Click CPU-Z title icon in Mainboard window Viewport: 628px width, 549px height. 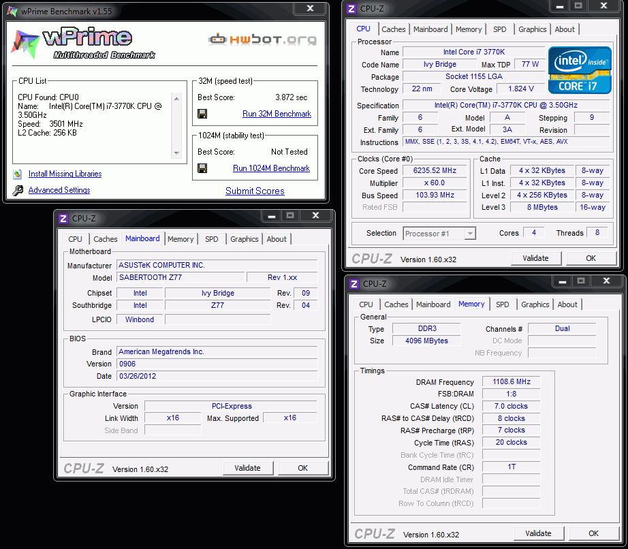(x=63, y=218)
